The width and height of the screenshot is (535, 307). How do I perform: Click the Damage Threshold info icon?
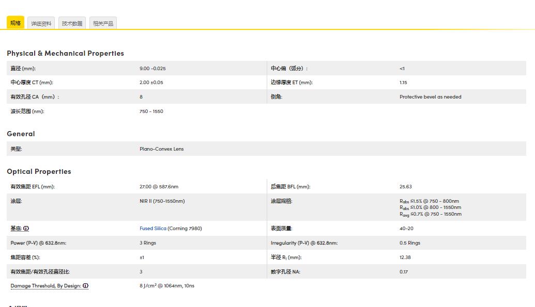[85, 286]
